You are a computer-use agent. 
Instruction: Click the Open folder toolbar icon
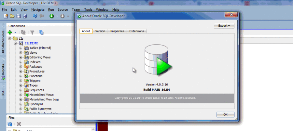(12, 16)
